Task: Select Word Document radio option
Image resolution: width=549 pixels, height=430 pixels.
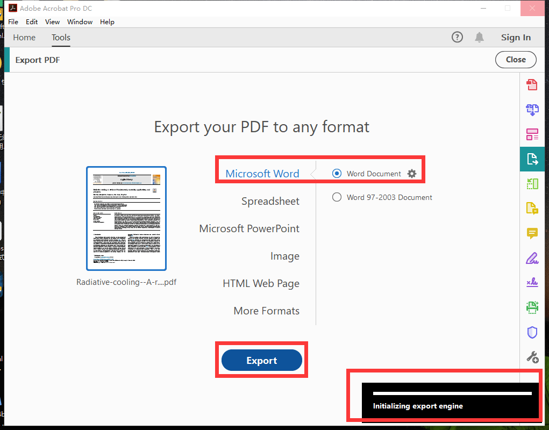Action: click(x=337, y=174)
